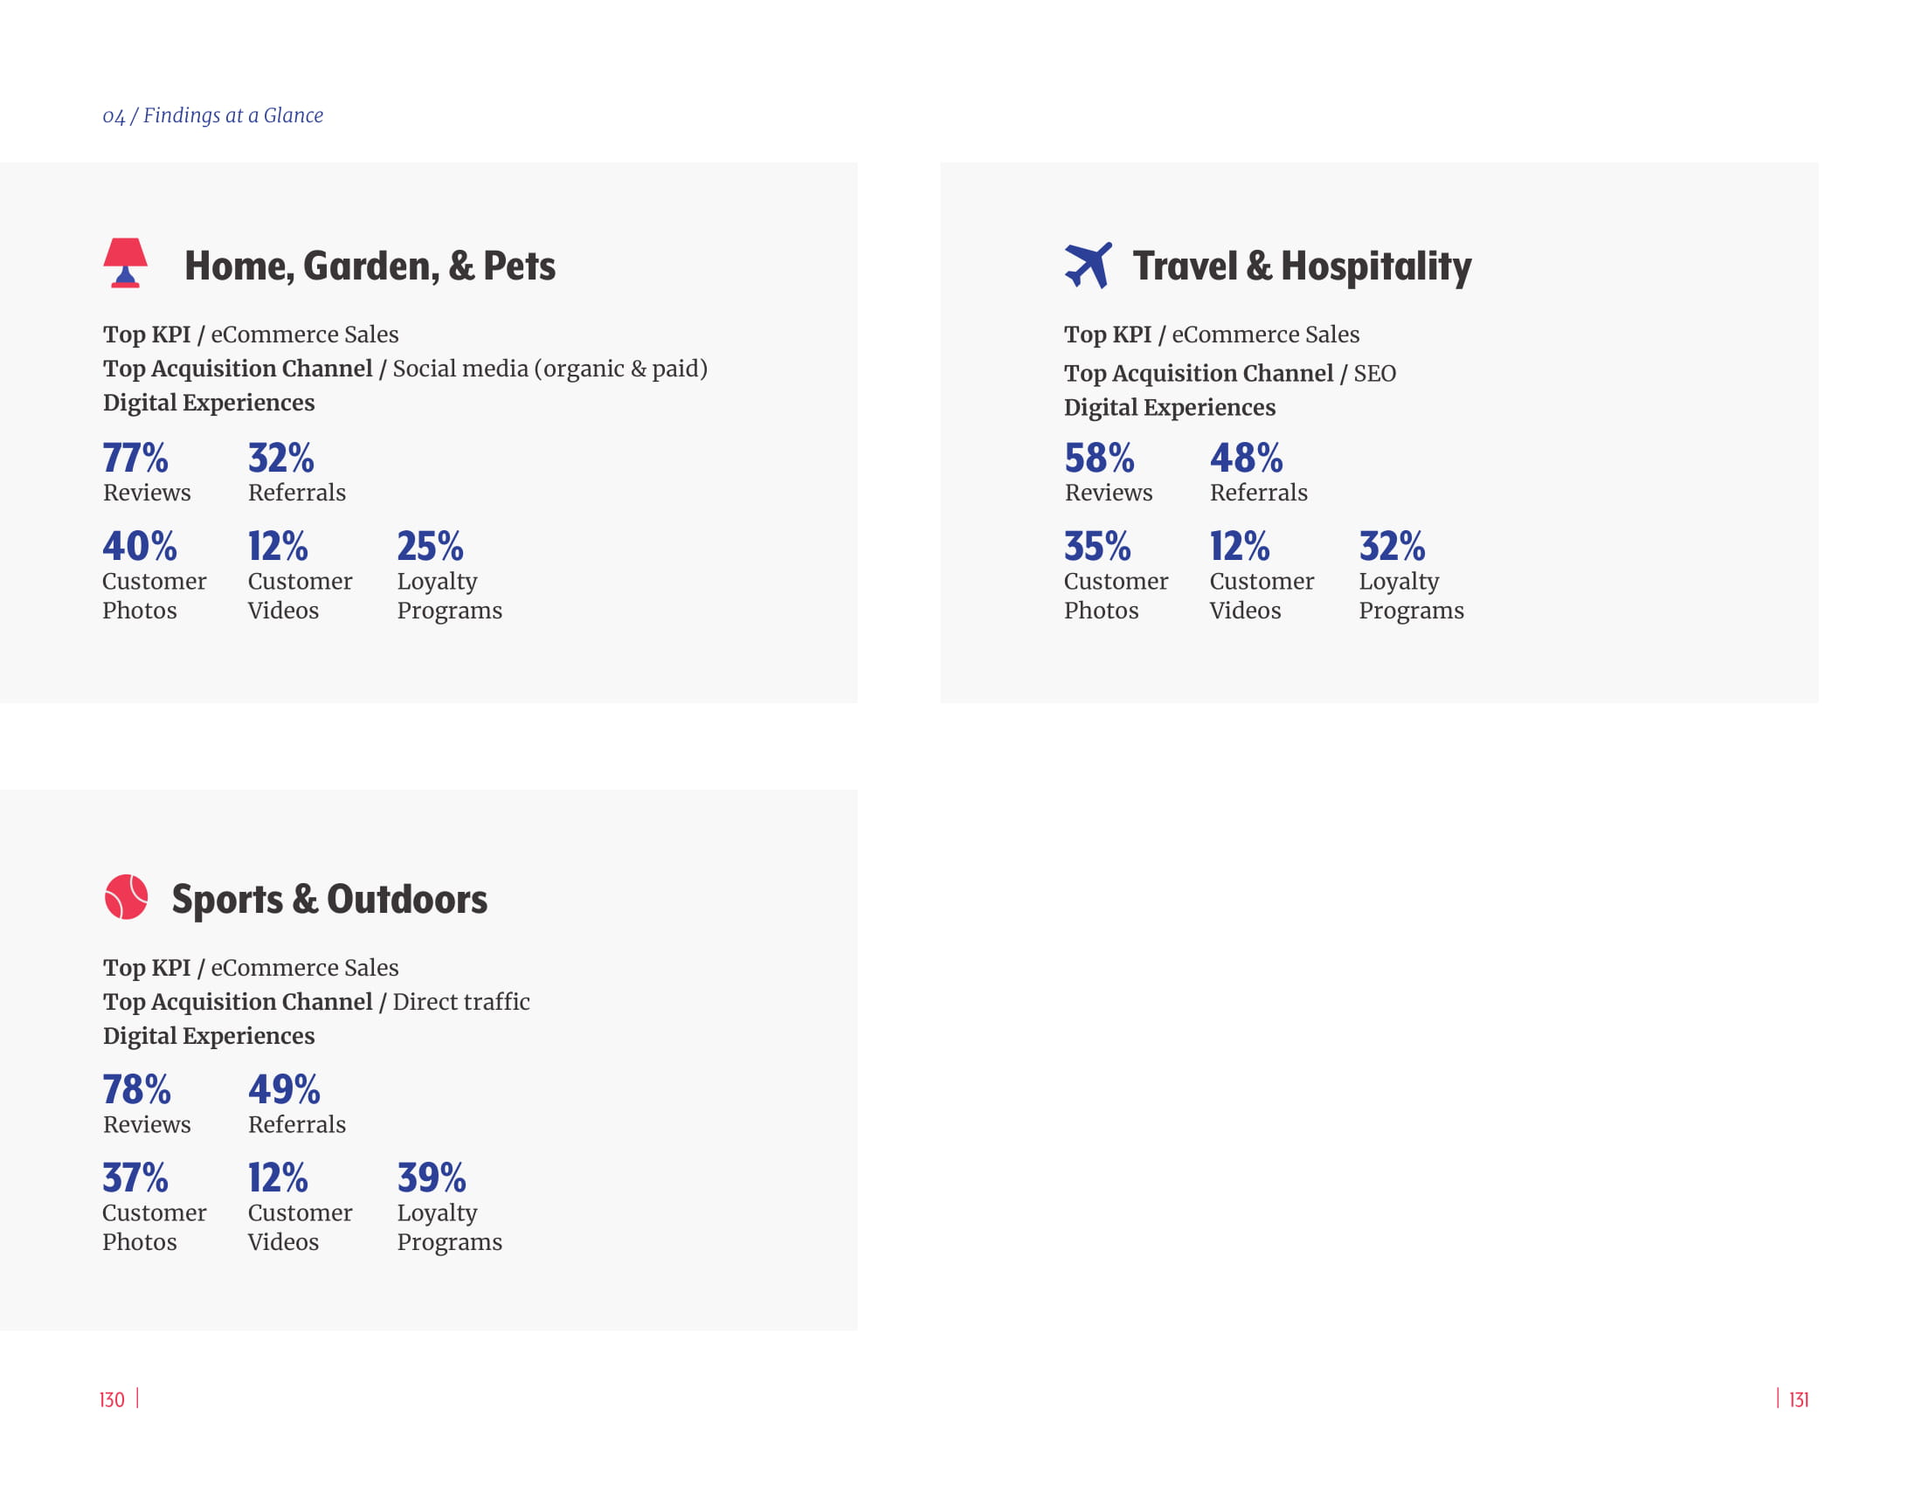Click the red lamp icon
Screen dimensions: 1922x1485
(125, 262)
